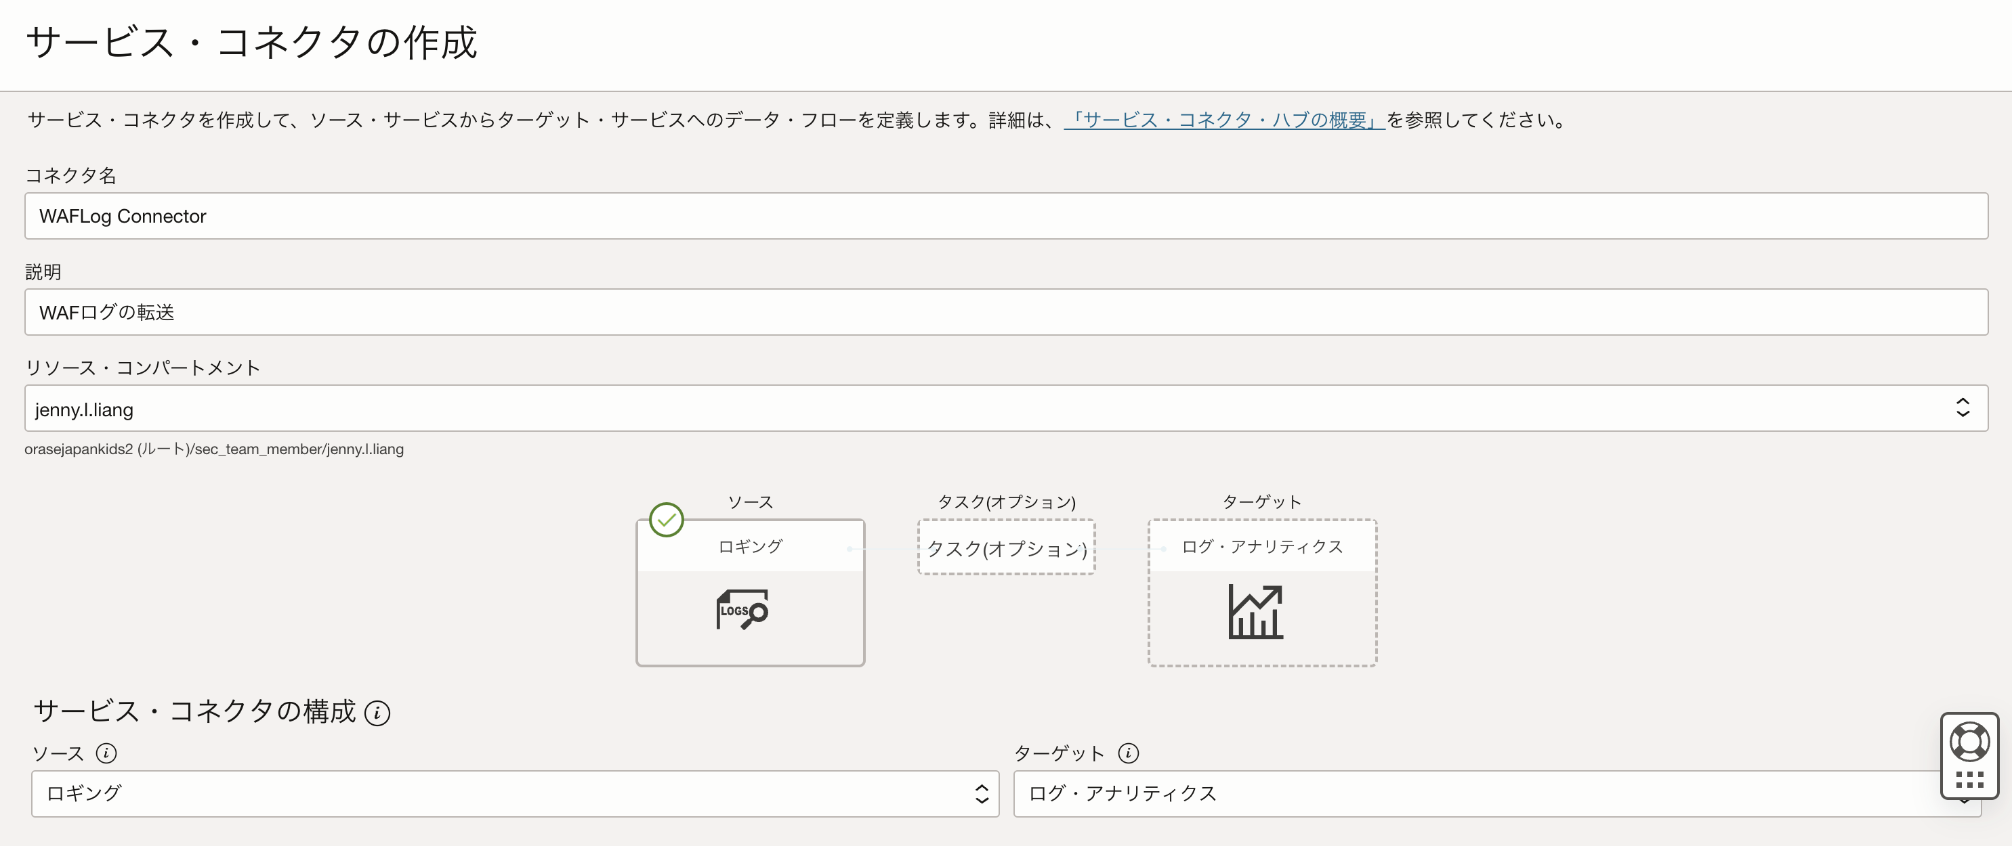2012x846 pixels.
Task: Click the コネクタ名 input field
Action: [1005, 216]
